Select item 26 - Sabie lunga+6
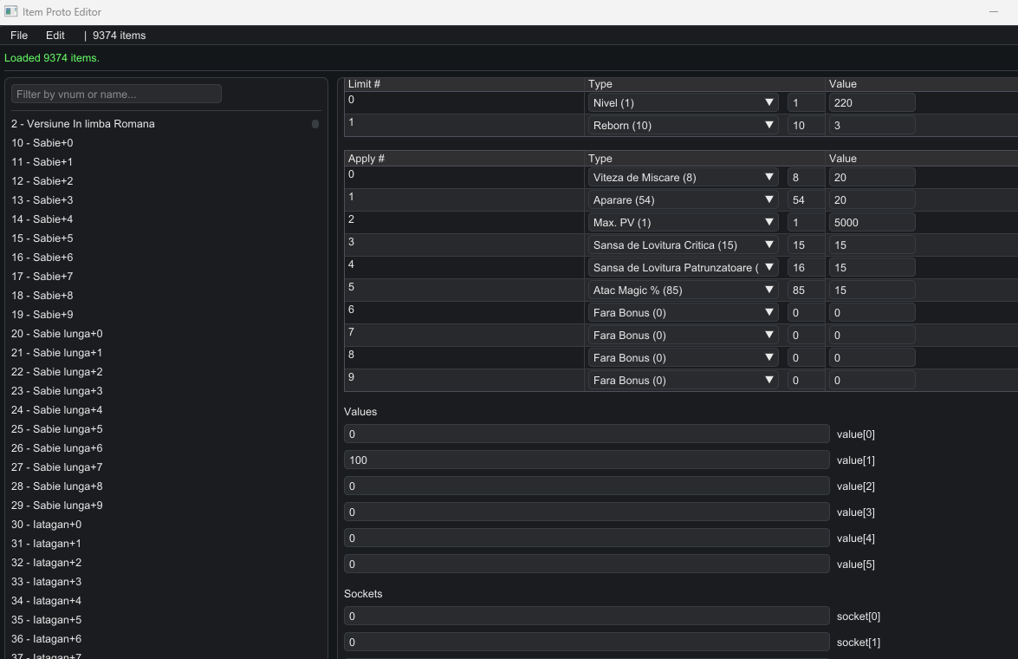The image size is (1018, 659). pos(57,448)
